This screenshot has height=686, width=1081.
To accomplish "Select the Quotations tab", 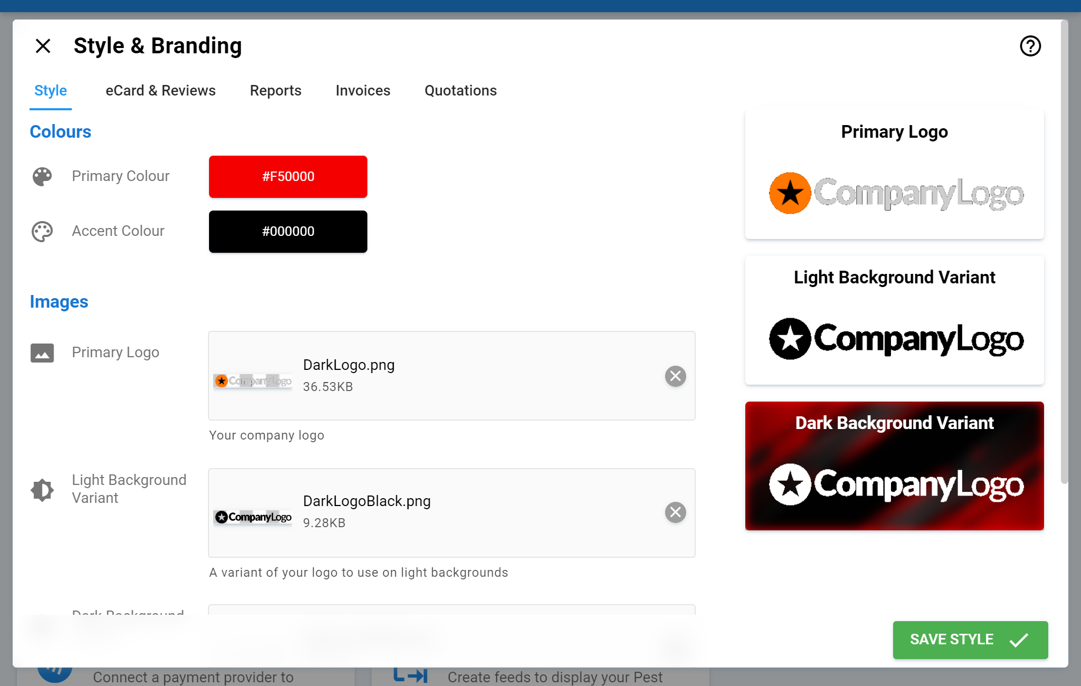I will 460,91.
